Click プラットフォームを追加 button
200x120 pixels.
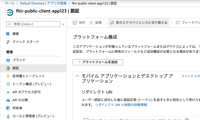(x=98, y=62)
